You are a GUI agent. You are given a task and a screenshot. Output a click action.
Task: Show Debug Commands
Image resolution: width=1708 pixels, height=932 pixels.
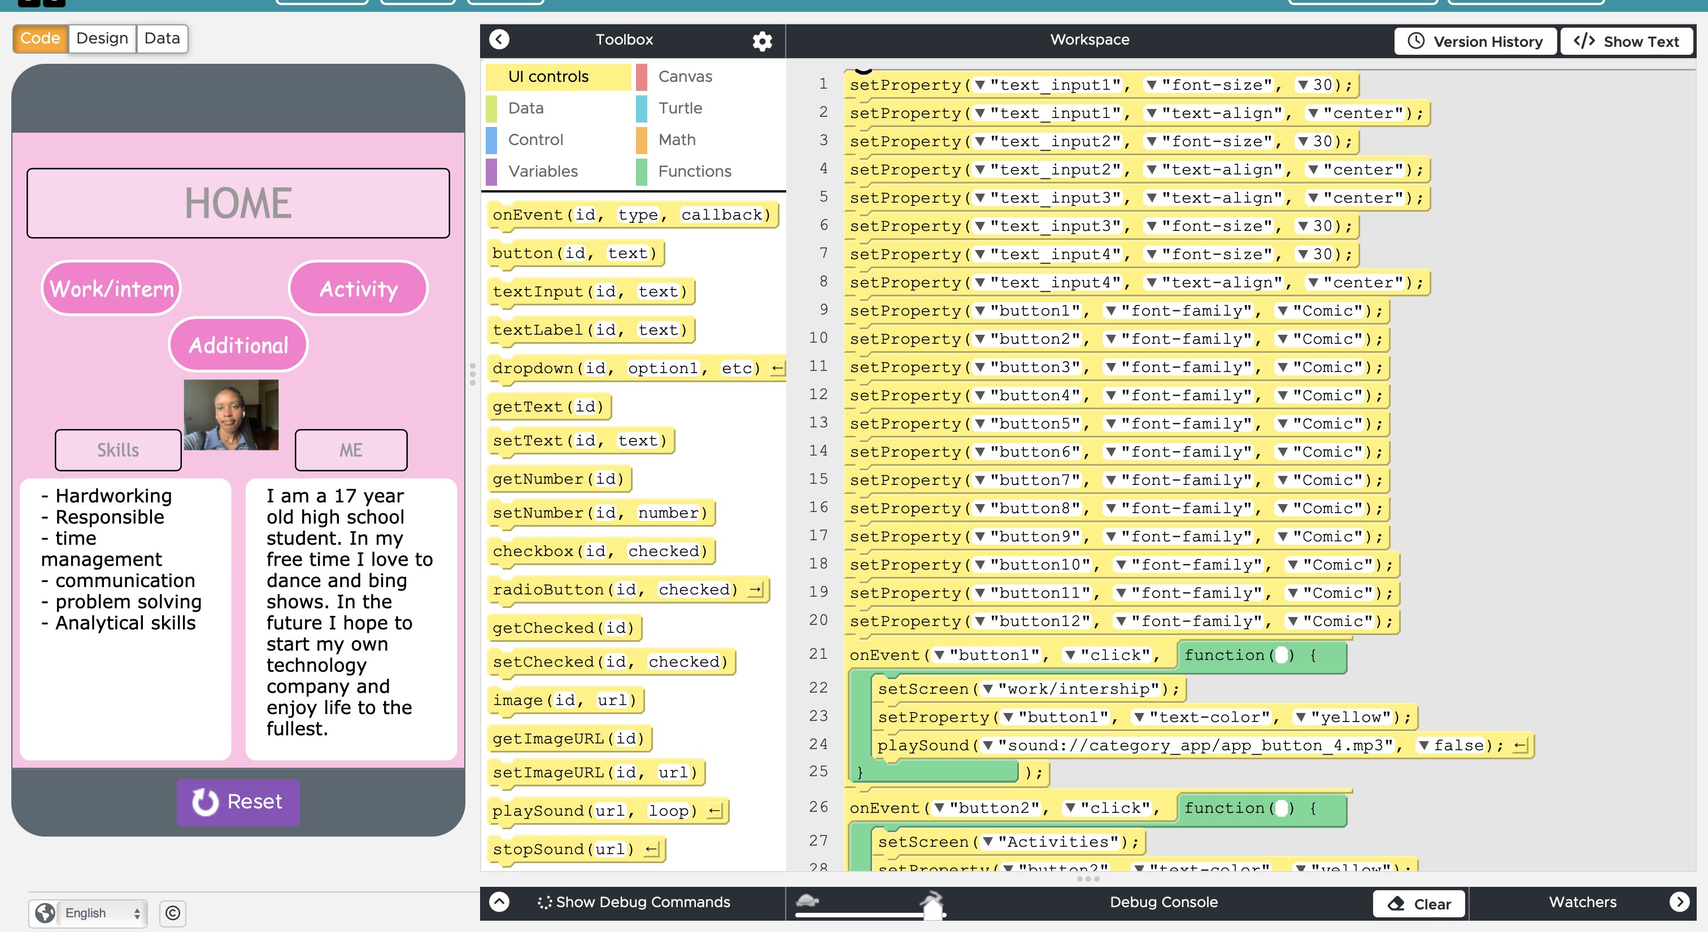(633, 902)
